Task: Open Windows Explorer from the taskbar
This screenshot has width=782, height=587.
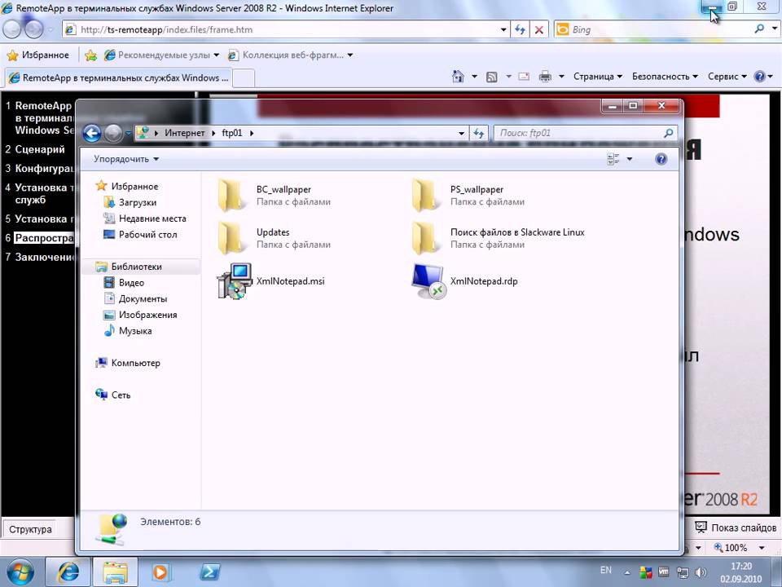Action: (115, 572)
